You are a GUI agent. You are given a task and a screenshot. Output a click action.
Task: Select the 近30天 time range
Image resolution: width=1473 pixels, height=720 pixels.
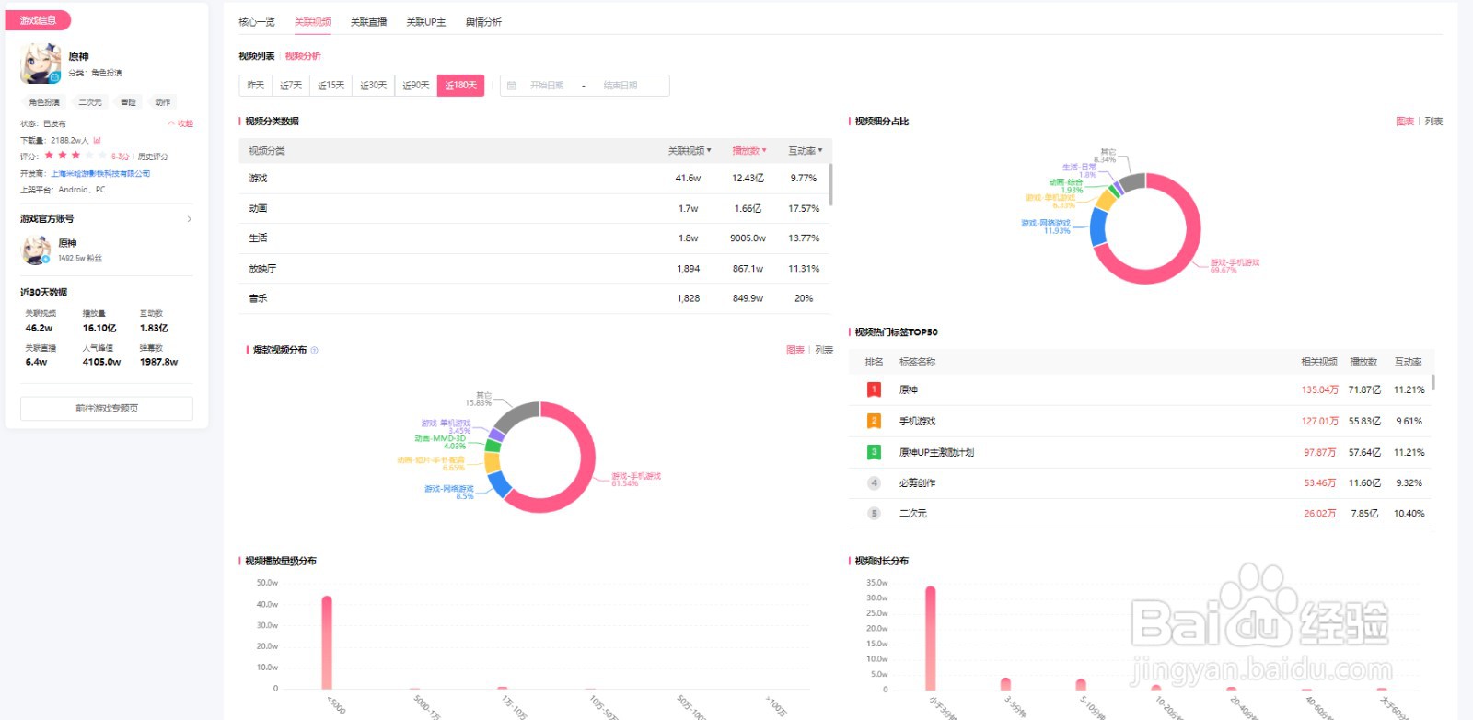coord(373,86)
